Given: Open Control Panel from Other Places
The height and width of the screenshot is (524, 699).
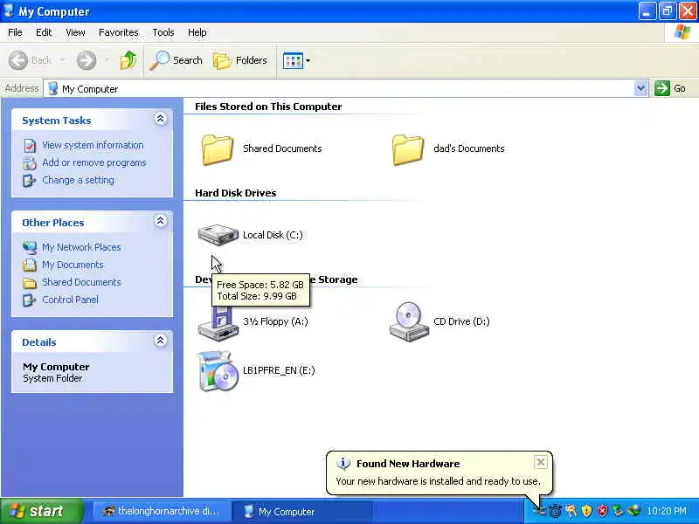Looking at the screenshot, I should tap(70, 300).
